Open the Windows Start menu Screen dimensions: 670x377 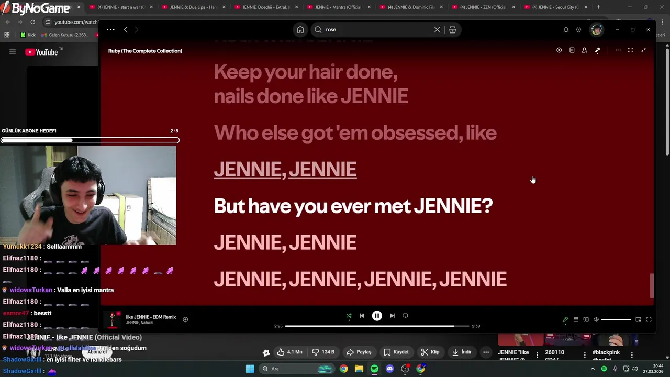[250, 369]
